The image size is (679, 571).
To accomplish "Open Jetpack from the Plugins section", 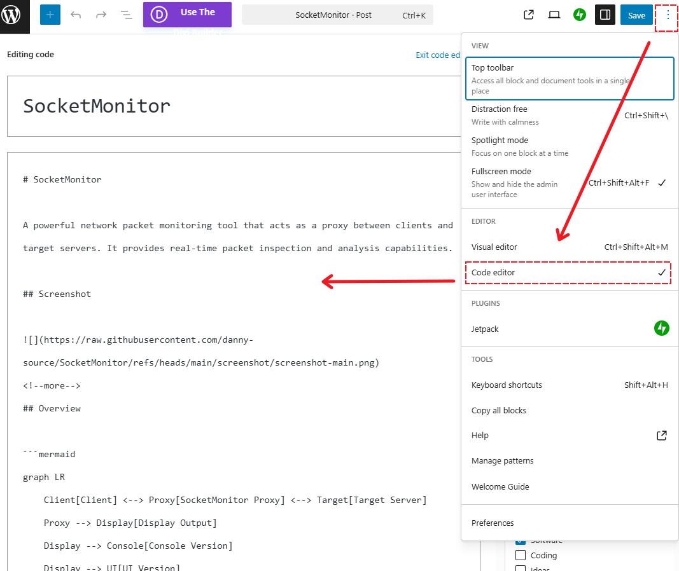I will pos(570,329).
